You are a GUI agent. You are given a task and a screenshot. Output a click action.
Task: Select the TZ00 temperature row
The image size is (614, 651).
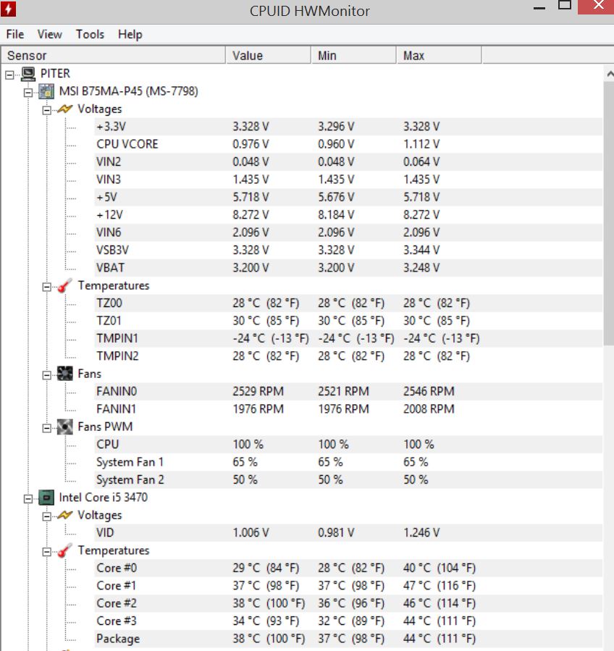(348, 303)
